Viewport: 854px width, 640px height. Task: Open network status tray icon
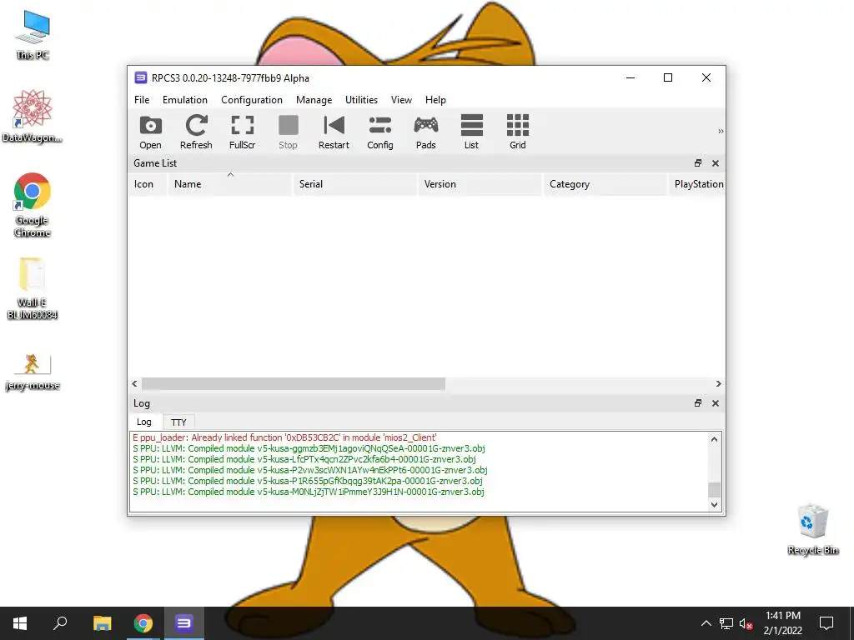pos(726,623)
